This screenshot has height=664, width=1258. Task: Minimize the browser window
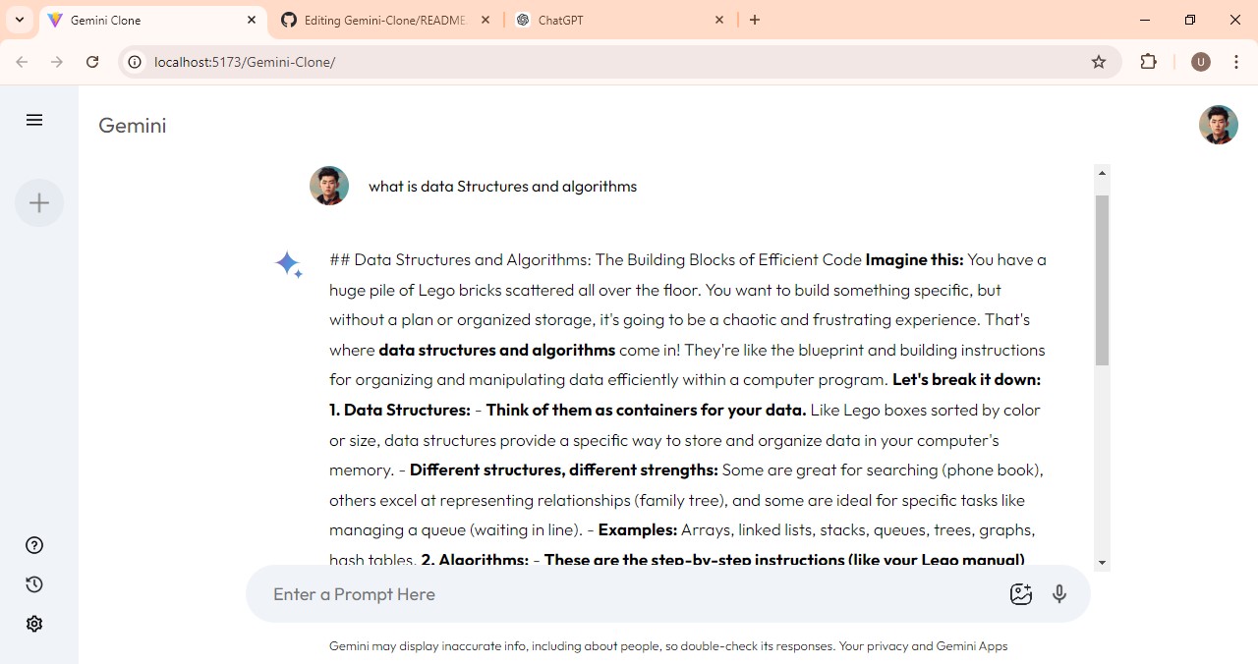pos(1145,20)
